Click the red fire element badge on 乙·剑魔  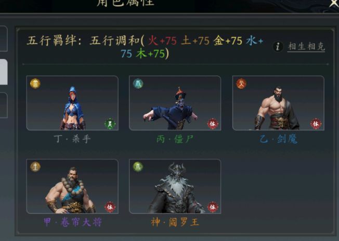point(241,84)
